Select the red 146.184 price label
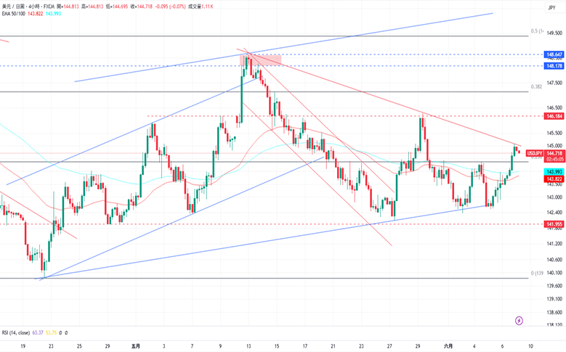Viewport: 566px width, 352px height. coord(554,116)
